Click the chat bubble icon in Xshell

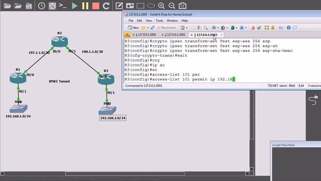[295, 28]
